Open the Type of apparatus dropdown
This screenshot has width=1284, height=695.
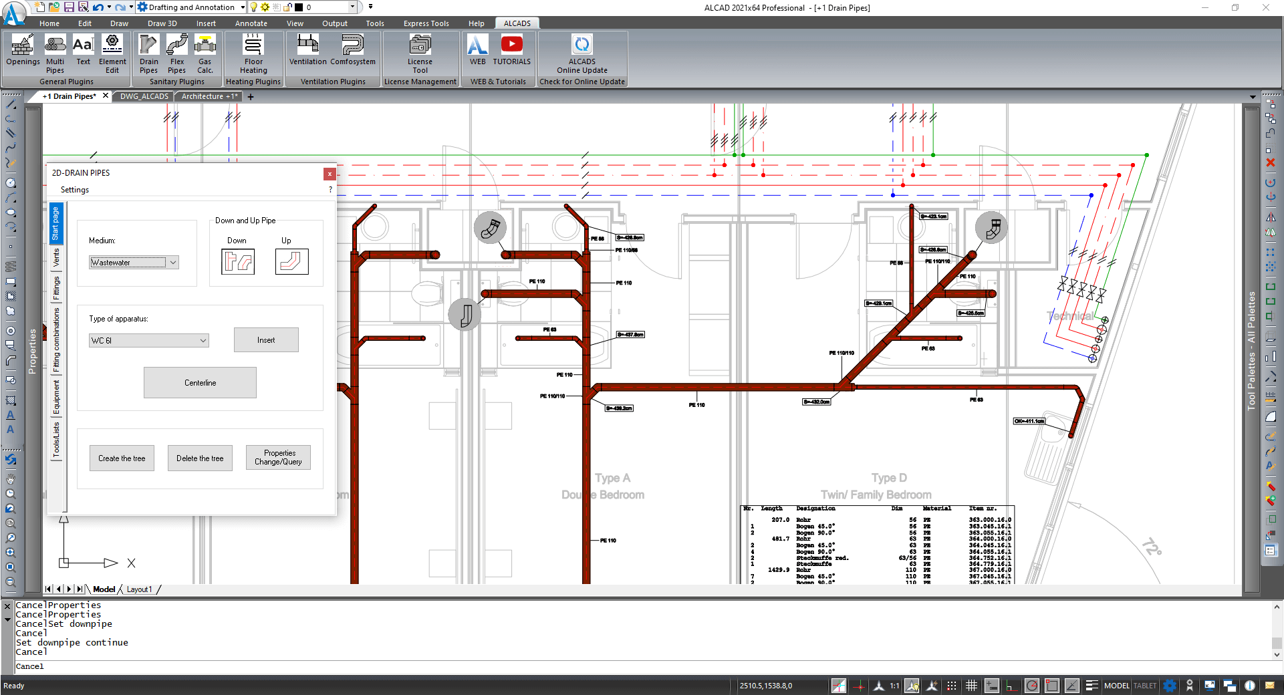pyautogui.click(x=203, y=341)
